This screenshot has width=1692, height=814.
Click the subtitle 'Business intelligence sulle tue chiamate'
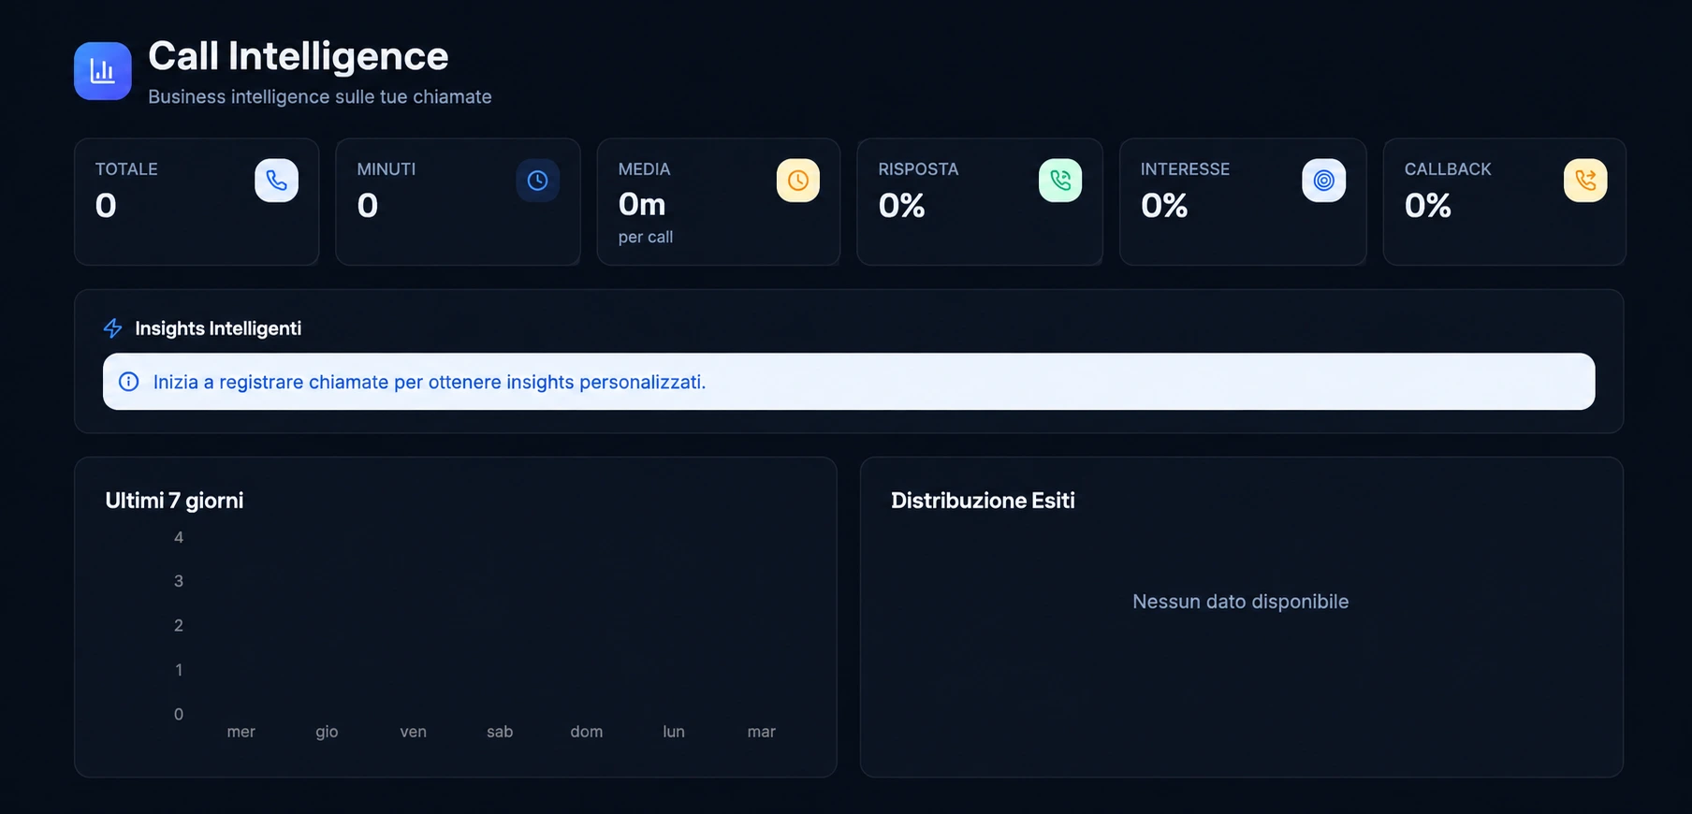tap(320, 97)
